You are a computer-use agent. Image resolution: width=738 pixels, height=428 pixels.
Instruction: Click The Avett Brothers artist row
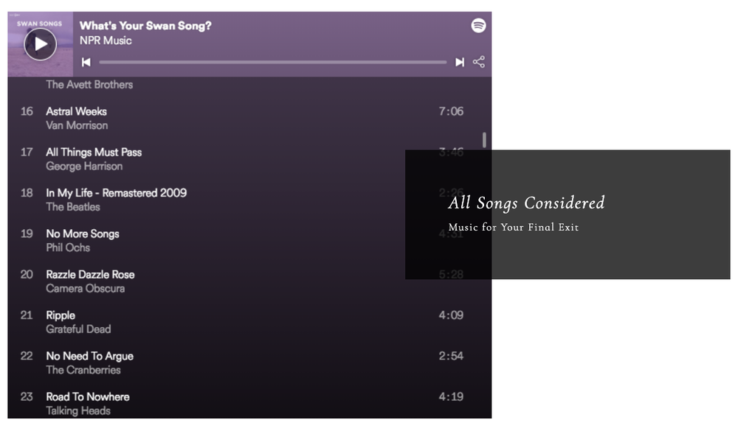[x=89, y=85]
